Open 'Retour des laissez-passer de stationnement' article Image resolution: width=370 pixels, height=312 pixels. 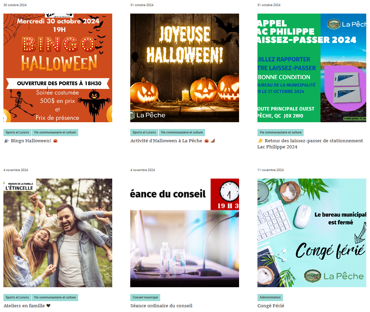[310, 144]
